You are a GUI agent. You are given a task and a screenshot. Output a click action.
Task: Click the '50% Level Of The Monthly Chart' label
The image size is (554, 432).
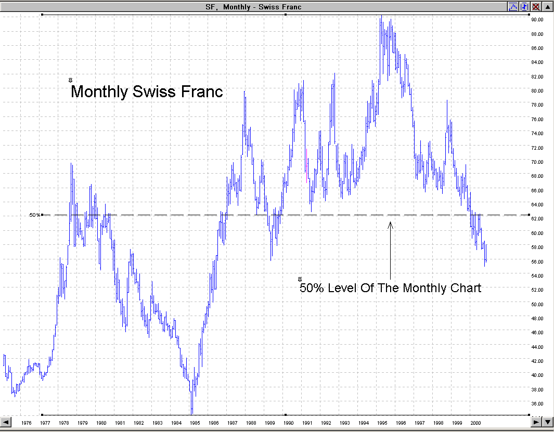390,288
